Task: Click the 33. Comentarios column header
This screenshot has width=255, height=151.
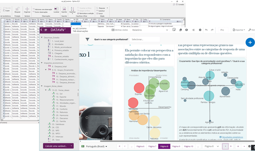Action: 165,19
